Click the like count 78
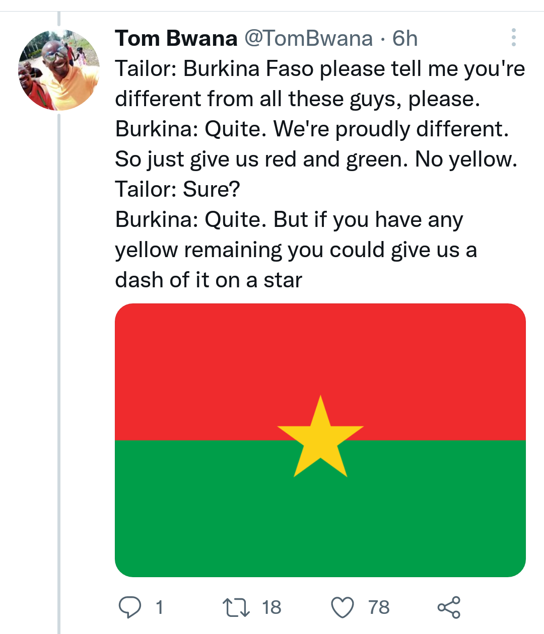 click(379, 607)
